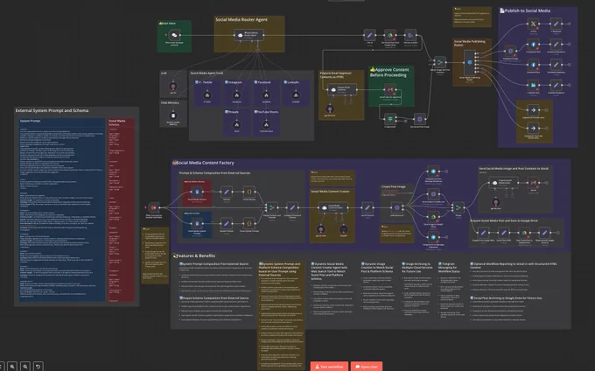Click the Test workflow button
595x371 pixels.
coord(329,367)
